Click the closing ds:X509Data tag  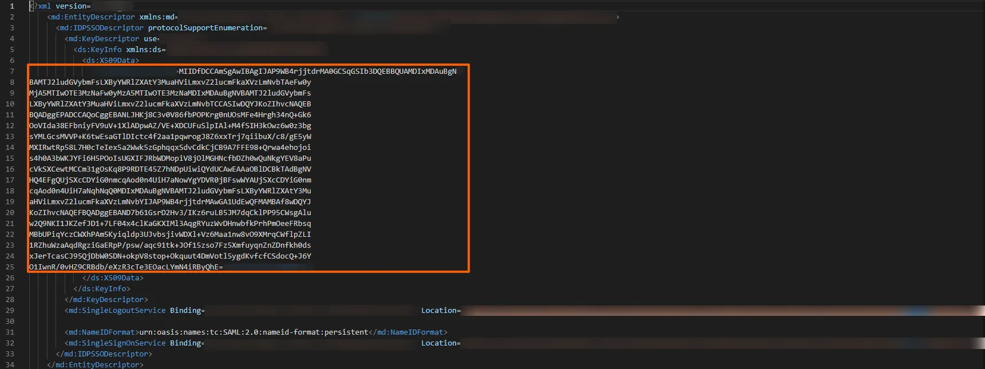tap(113, 278)
